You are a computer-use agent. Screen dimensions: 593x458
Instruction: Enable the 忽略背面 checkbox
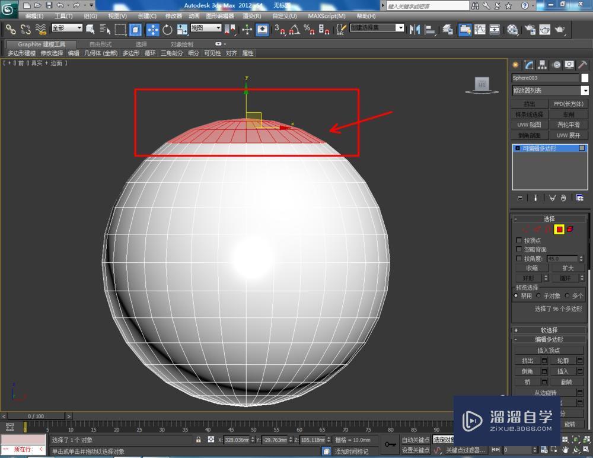pyautogui.click(x=520, y=249)
